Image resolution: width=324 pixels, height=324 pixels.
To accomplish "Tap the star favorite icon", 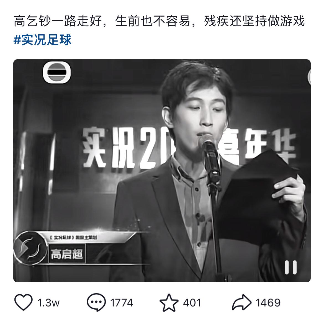I will tap(169, 302).
